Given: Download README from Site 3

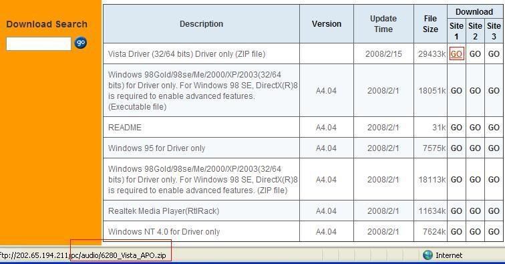Looking at the screenshot, I should pos(494,128).
